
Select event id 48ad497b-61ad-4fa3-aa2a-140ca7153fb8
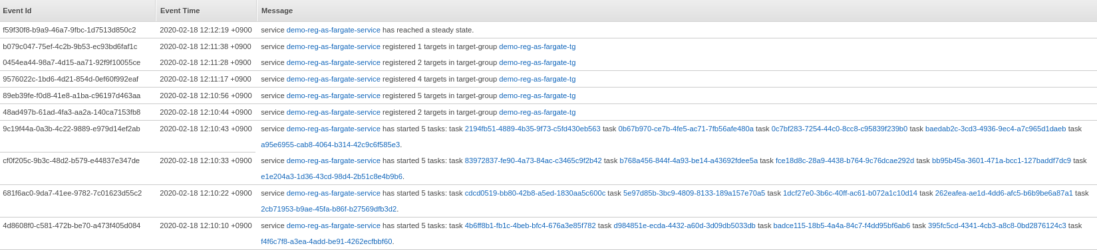tap(71, 112)
